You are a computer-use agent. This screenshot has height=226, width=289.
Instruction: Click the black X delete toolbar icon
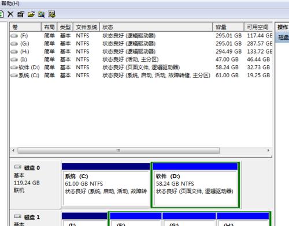coord(10,14)
